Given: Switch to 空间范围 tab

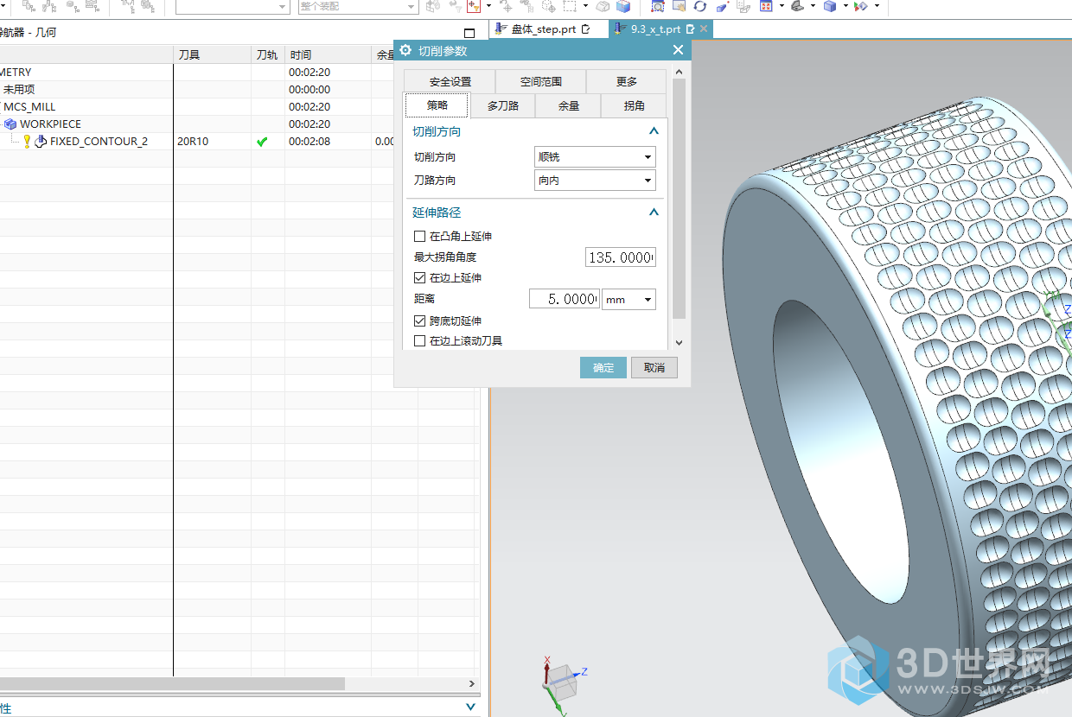Looking at the screenshot, I should click(x=541, y=82).
